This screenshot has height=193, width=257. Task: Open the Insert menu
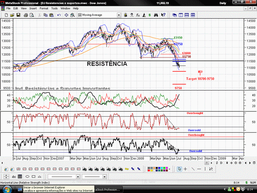(x=33, y=8)
